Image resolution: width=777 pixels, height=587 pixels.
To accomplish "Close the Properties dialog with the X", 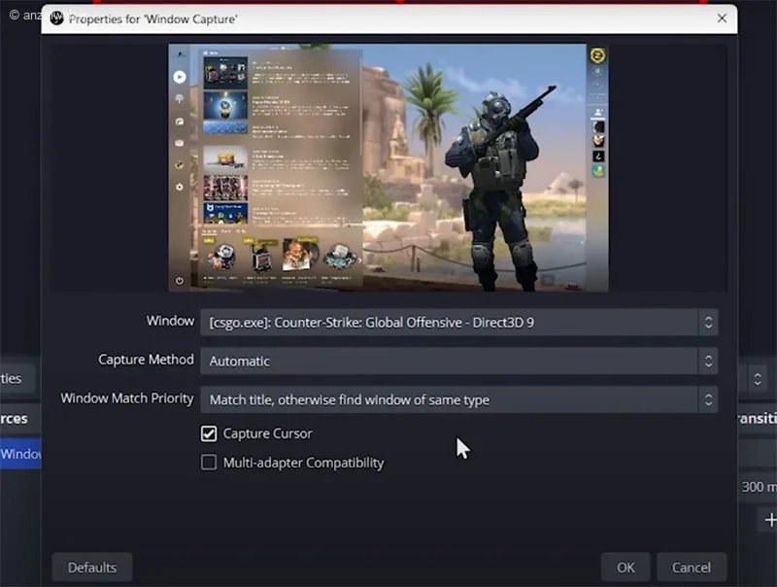I will pyautogui.click(x=722, y=18).
